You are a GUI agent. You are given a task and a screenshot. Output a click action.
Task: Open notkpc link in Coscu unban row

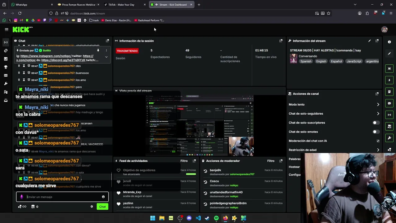click(x=234, y=186)
